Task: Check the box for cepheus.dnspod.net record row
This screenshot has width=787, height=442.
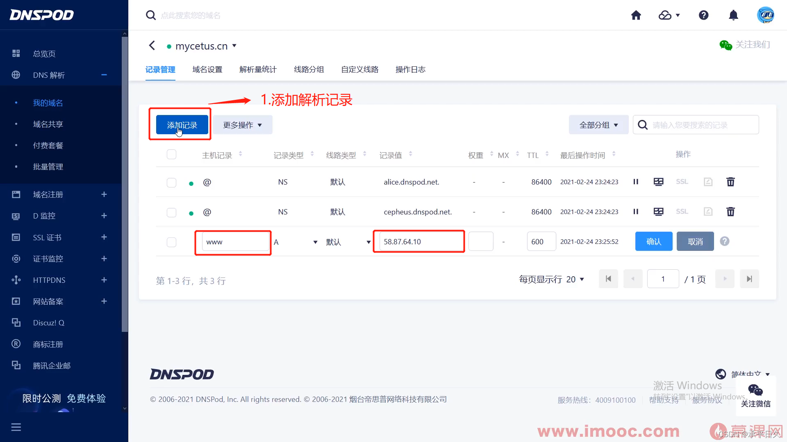Action: coord(171,212)
